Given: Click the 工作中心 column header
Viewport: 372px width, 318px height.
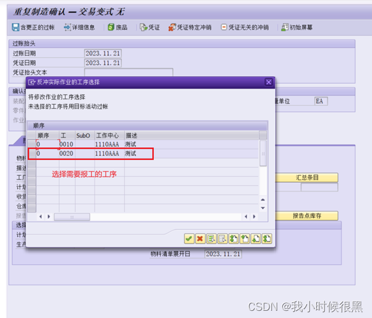Looking at the screenshot, I should (110, 135).
